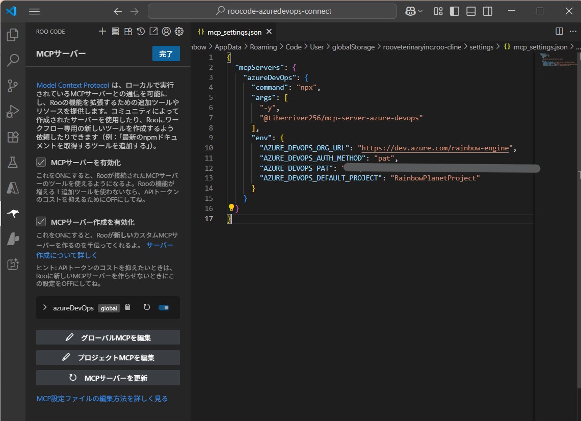Open the AppData breadcrumb
The image size is (581, 421).
coord(228,47)
